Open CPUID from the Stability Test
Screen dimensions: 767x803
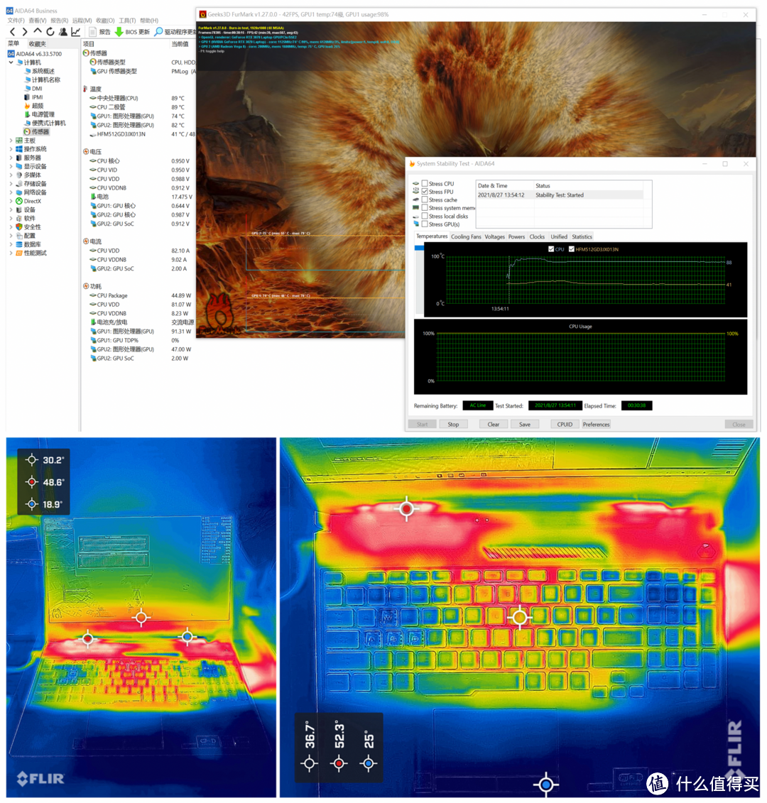(565, 425)
